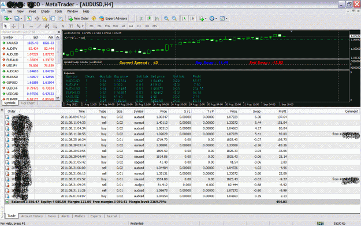Zoom in on the chart

coord(166,18)
